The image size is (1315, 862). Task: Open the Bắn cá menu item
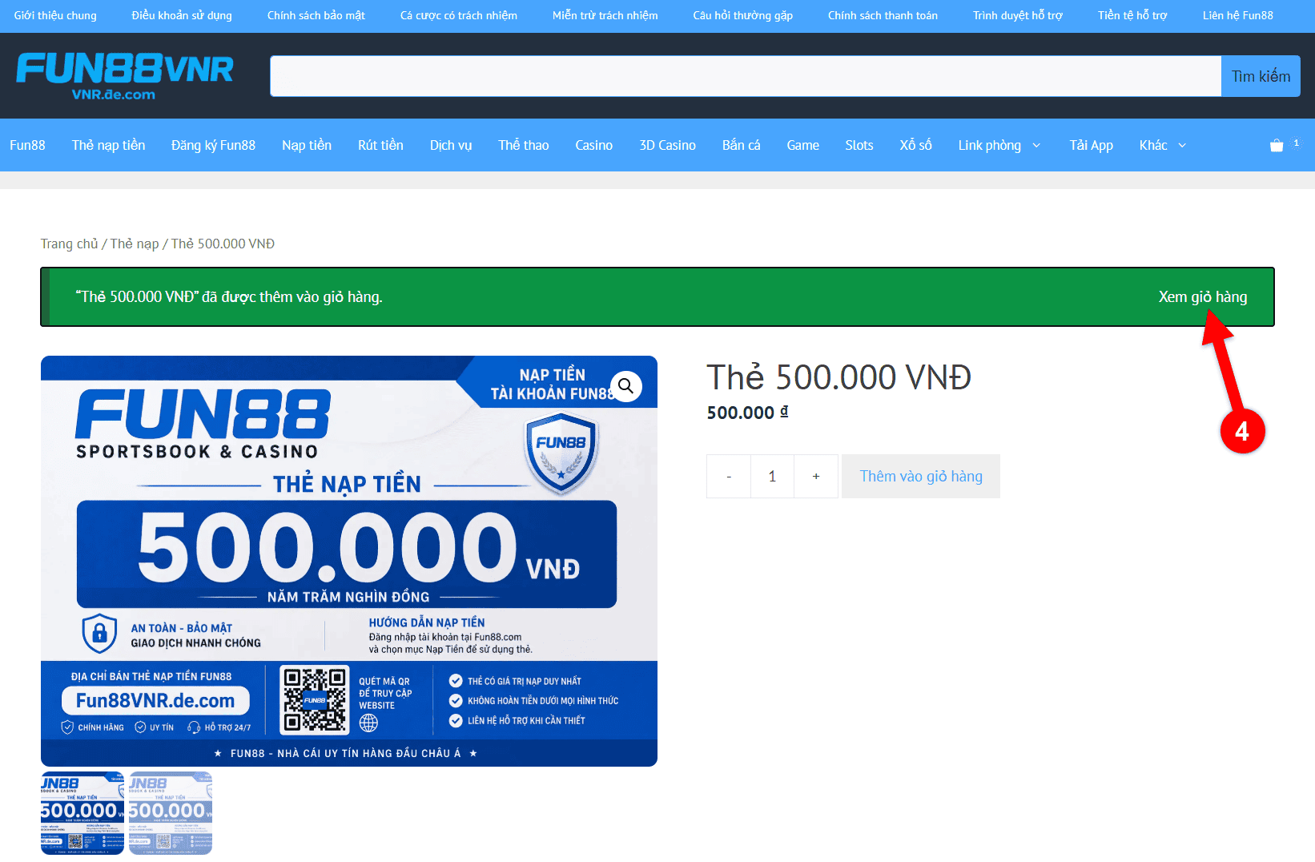click(x=742, y=145)
